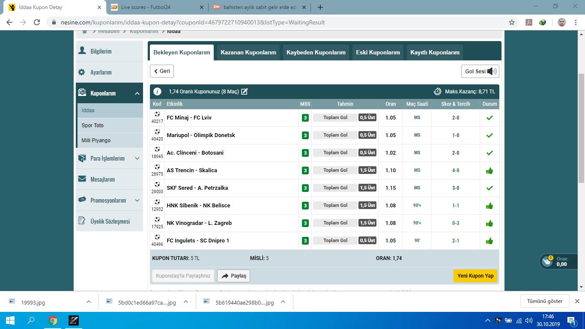
Task: Close the downloads bar
Action: (577, 301)
